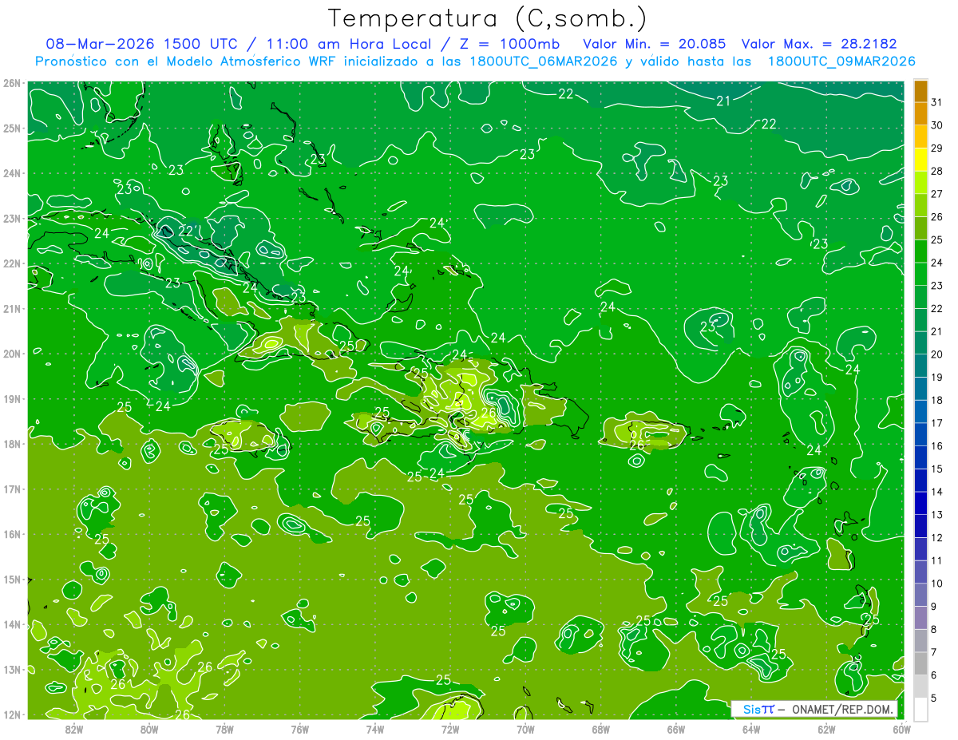Click the gray legend band between 6 and 7

920,663
